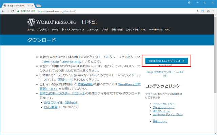217x135 pixels.
Task: Close the WordPress download browser tab
Action: click(32, 6)
